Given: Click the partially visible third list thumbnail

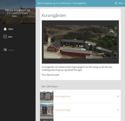Looking at the screenshot, I should [x=47, y=119].
